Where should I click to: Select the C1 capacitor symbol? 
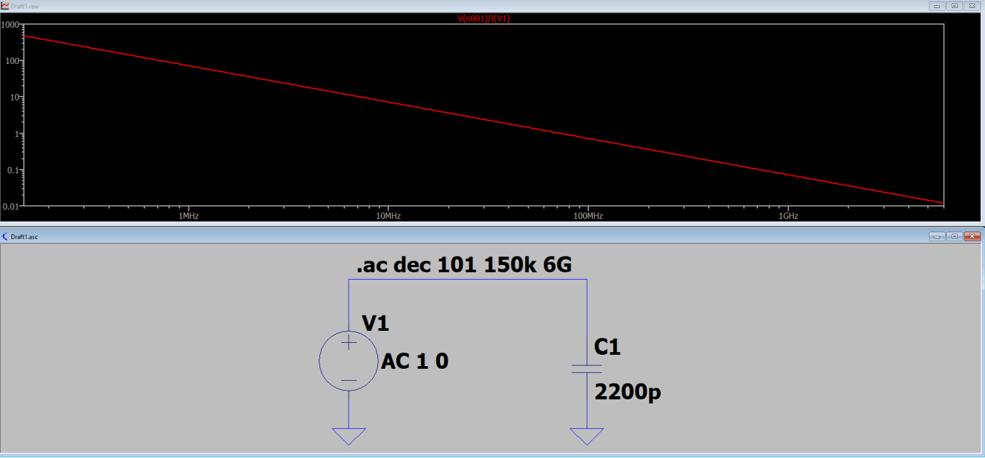click(586, 370)
